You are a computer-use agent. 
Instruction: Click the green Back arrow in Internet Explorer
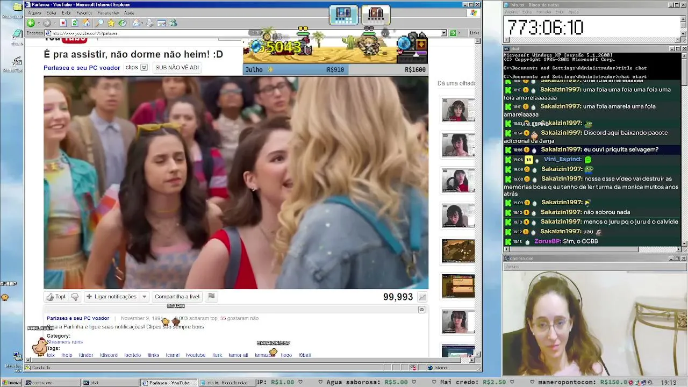[31, 23]
